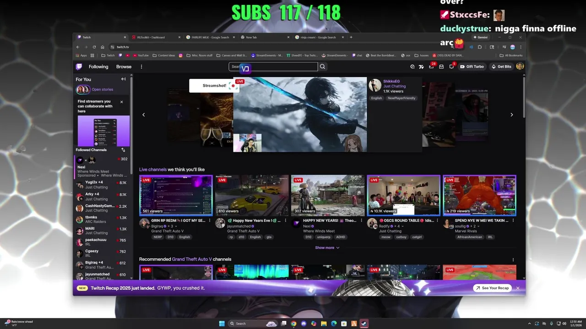Click the Twitch search input field
The width and height of the screenshot is (586, 329).
(273, 67)
